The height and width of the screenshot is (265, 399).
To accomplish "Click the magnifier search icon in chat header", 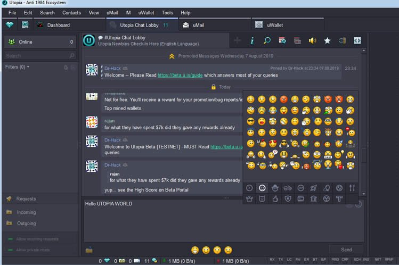I will pyautogui.click(x=267, y=40).
